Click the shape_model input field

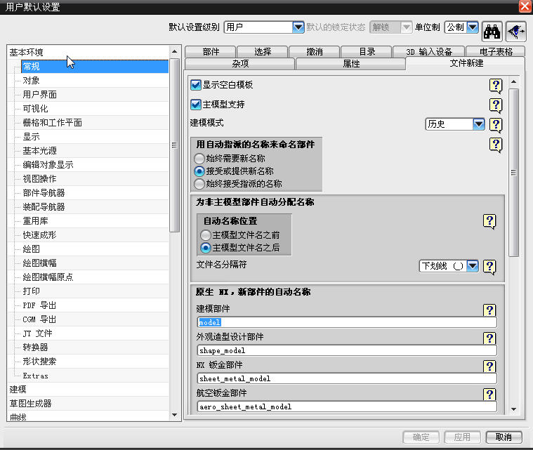[x=347, y=350]
